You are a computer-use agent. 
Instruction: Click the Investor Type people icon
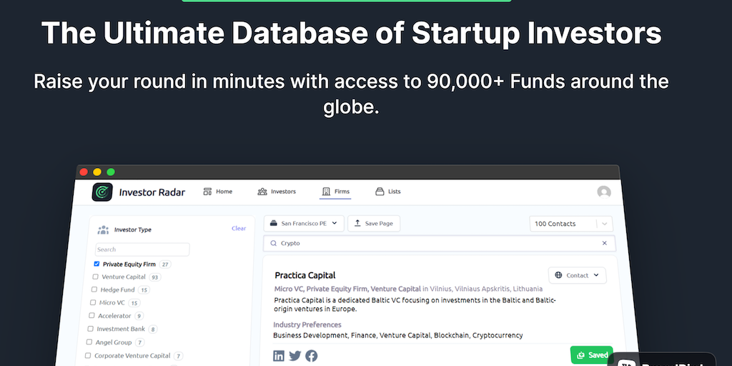103,229
